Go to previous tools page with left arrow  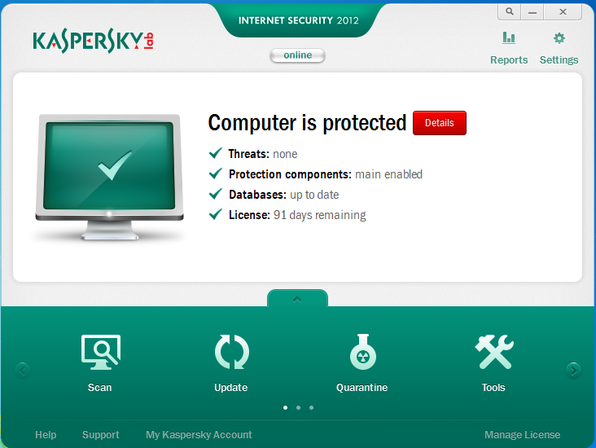23,370
